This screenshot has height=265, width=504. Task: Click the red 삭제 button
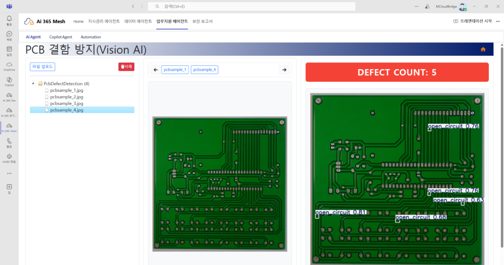[x=126, y=66]
